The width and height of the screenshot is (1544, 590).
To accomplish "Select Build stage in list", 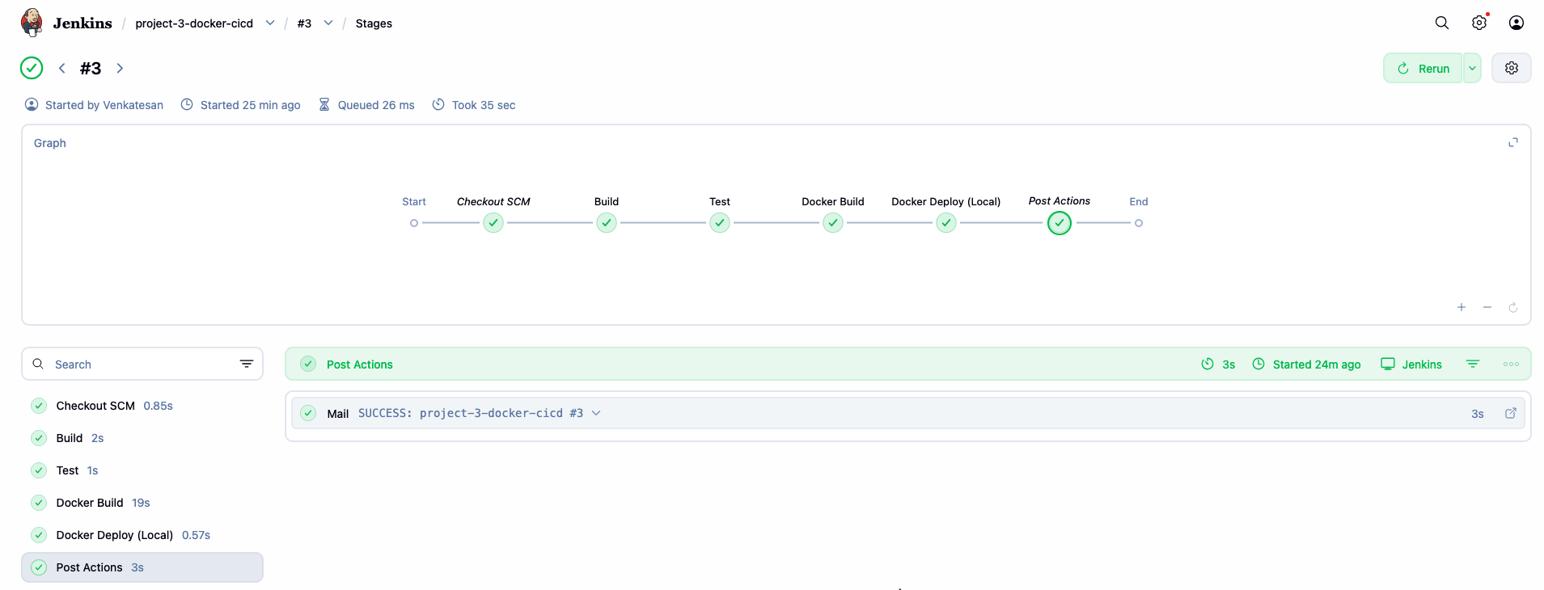I will coord(142,438).
